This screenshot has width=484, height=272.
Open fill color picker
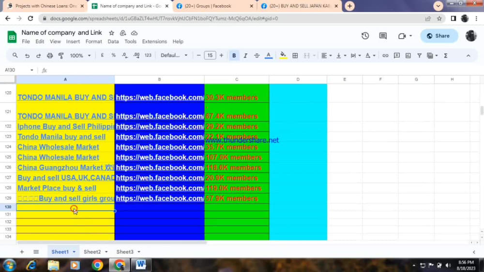[x=283, y=56]
